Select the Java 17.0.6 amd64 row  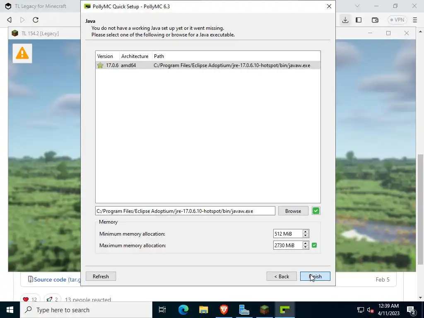point(208,65)
